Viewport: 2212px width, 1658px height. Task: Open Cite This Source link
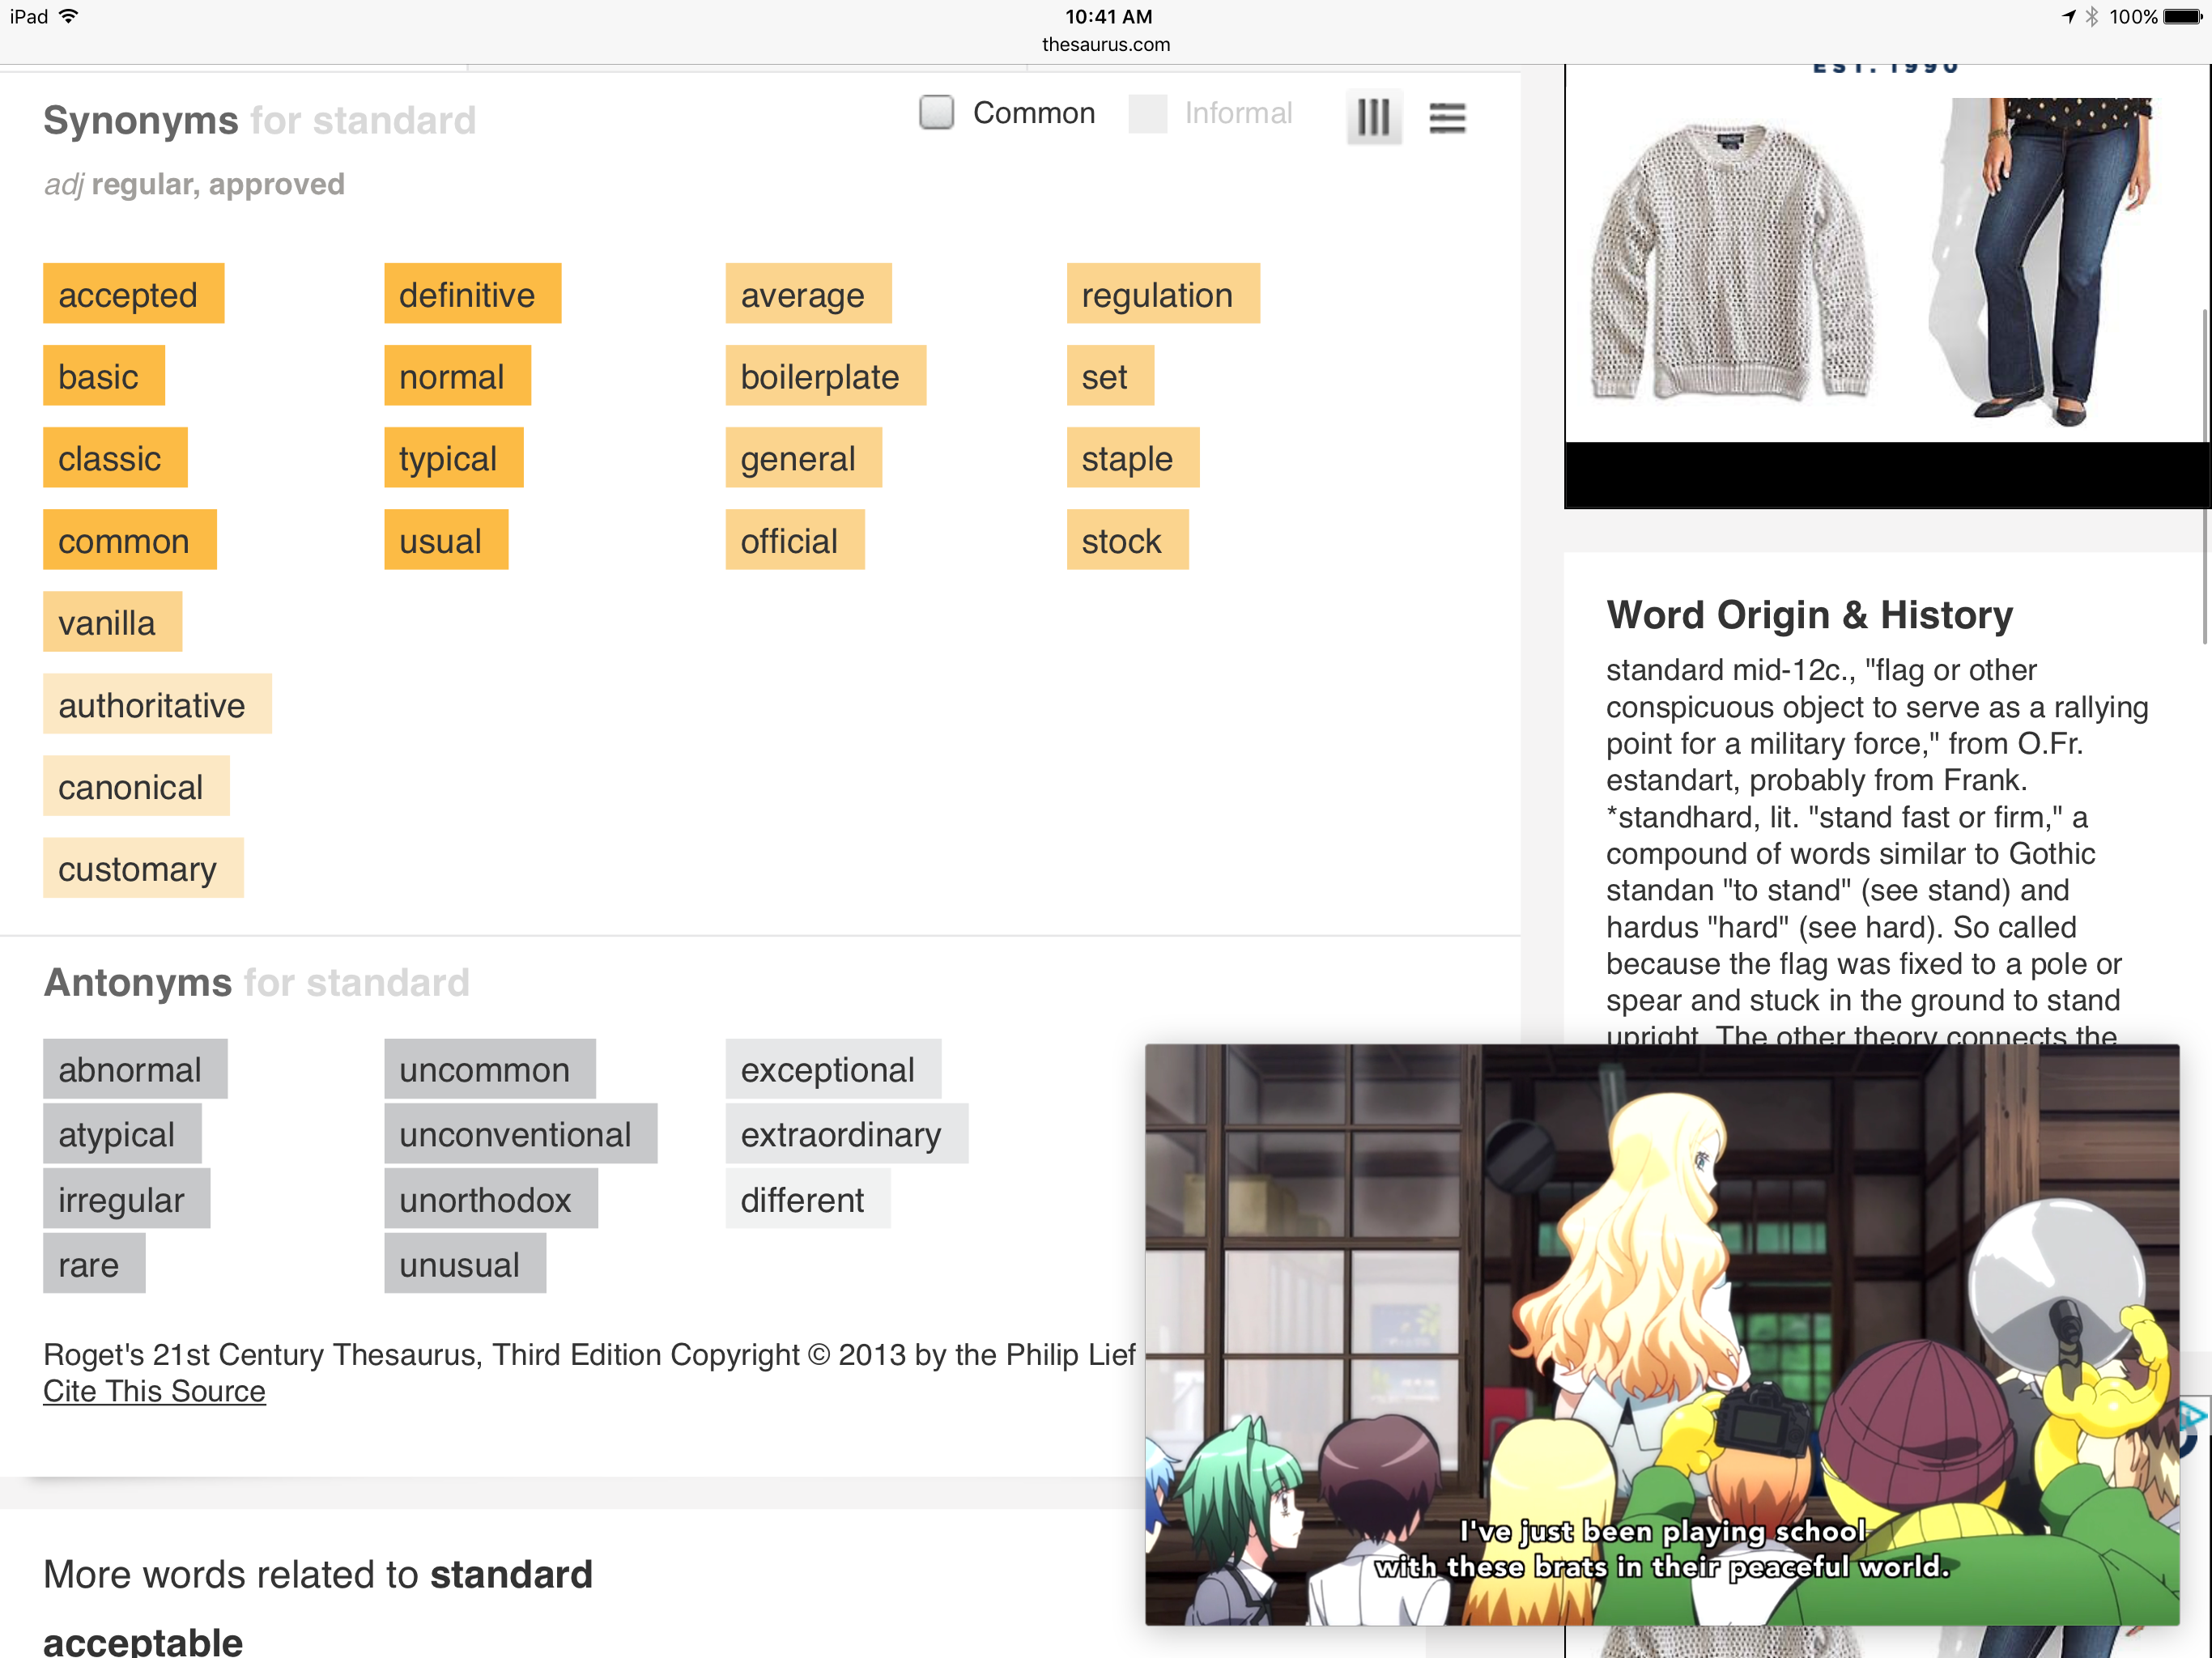coord(154,1391)
